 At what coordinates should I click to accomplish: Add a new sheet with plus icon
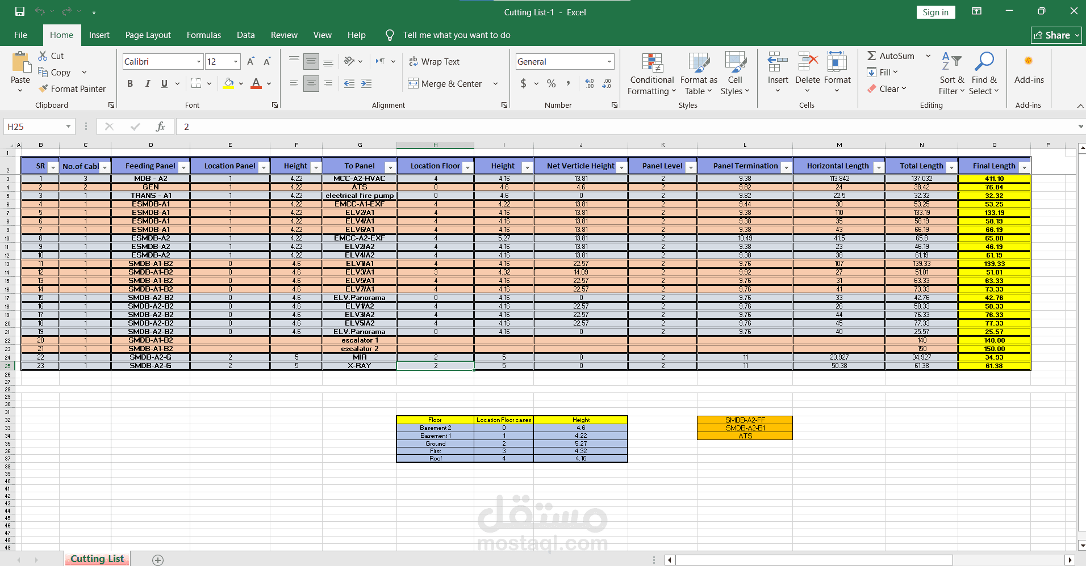point(158,560)
